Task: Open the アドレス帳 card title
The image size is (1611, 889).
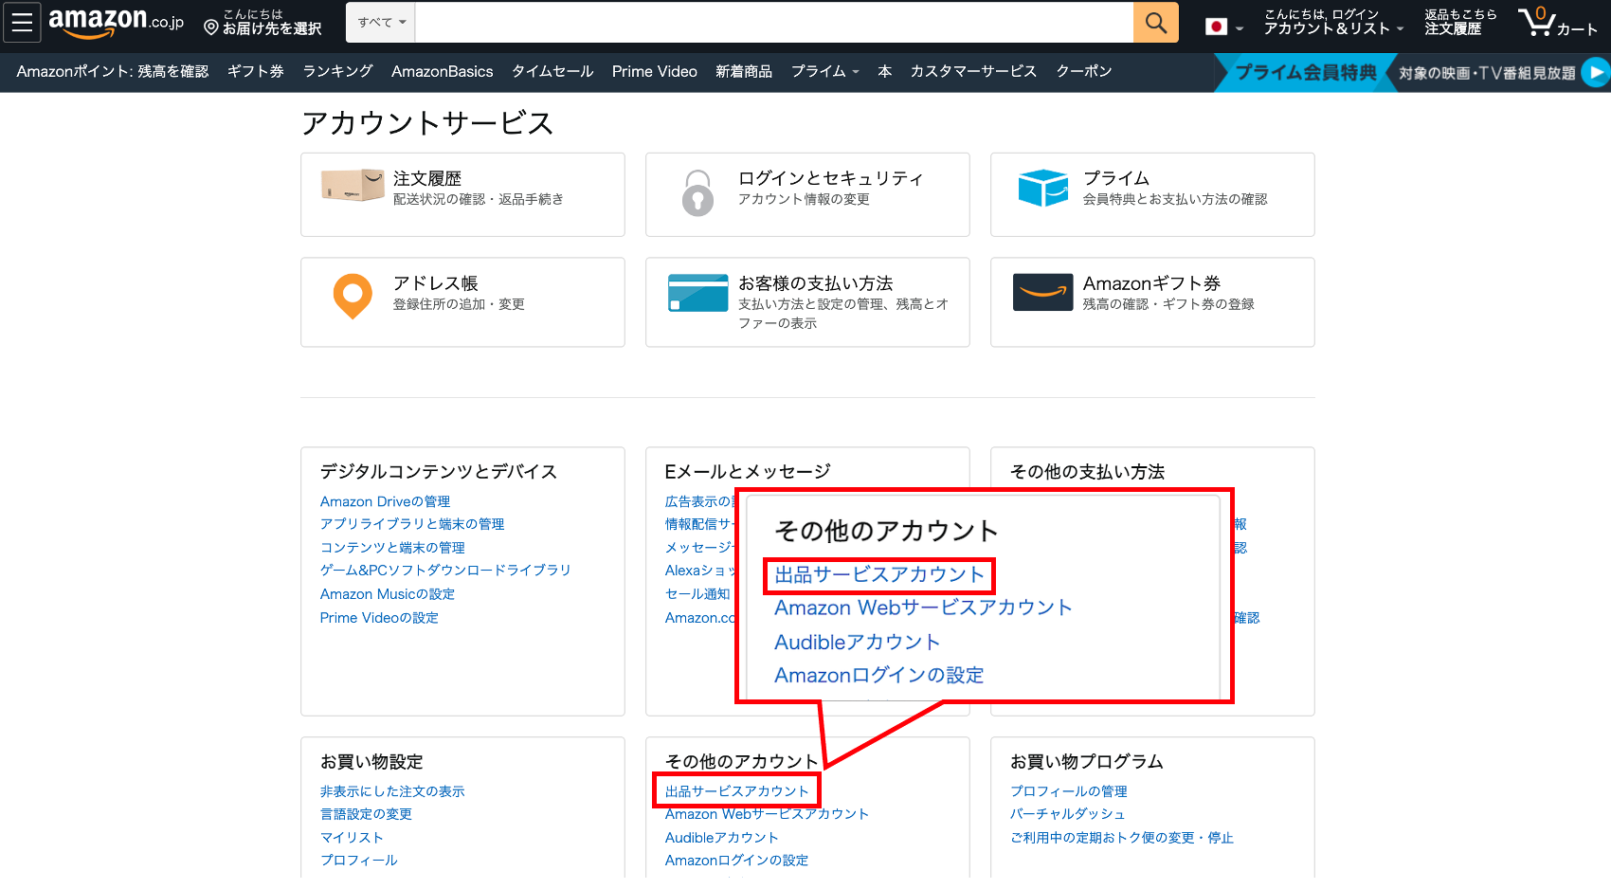Action: click(436, 283)
